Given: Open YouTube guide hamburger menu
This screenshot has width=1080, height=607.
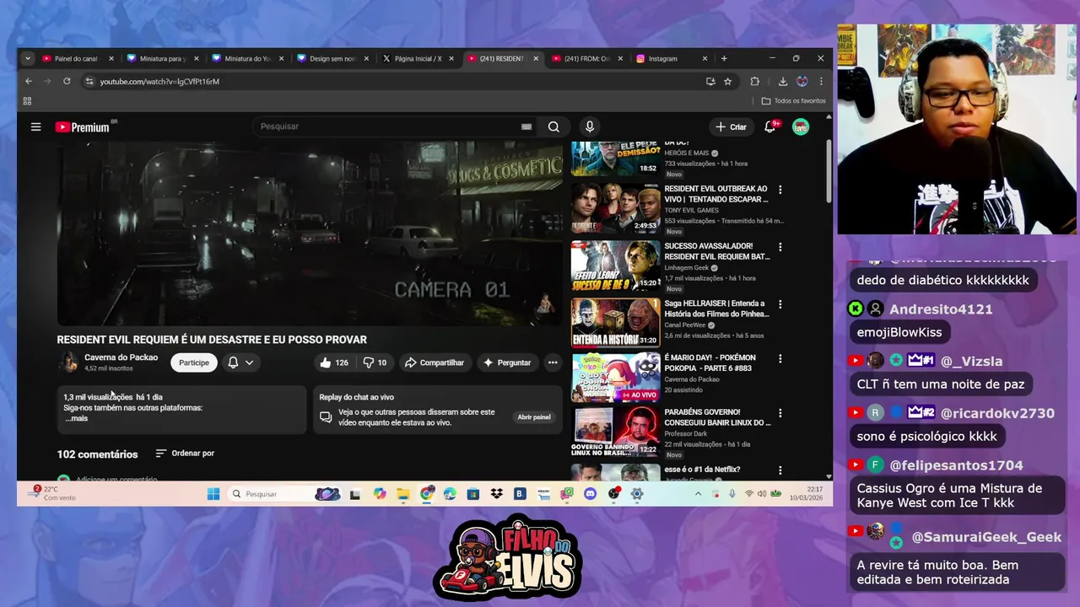Looking at the screenshot, I should pyautogui.click(x=35, y=126).
